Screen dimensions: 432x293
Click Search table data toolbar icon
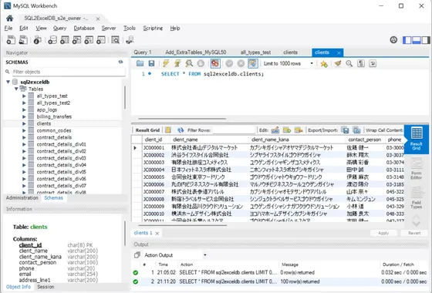point(116,40)
